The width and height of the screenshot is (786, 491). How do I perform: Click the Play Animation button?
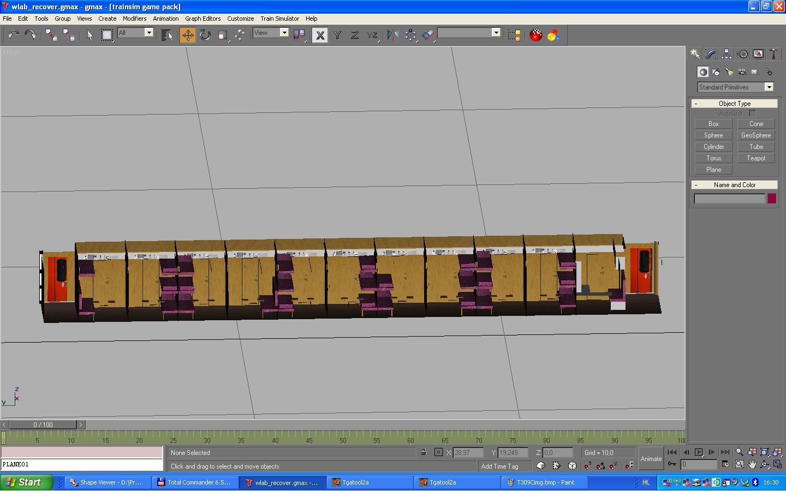click(699, 452)
